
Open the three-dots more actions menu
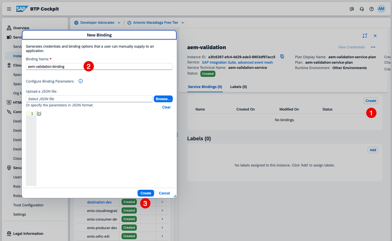pos(373,47)
